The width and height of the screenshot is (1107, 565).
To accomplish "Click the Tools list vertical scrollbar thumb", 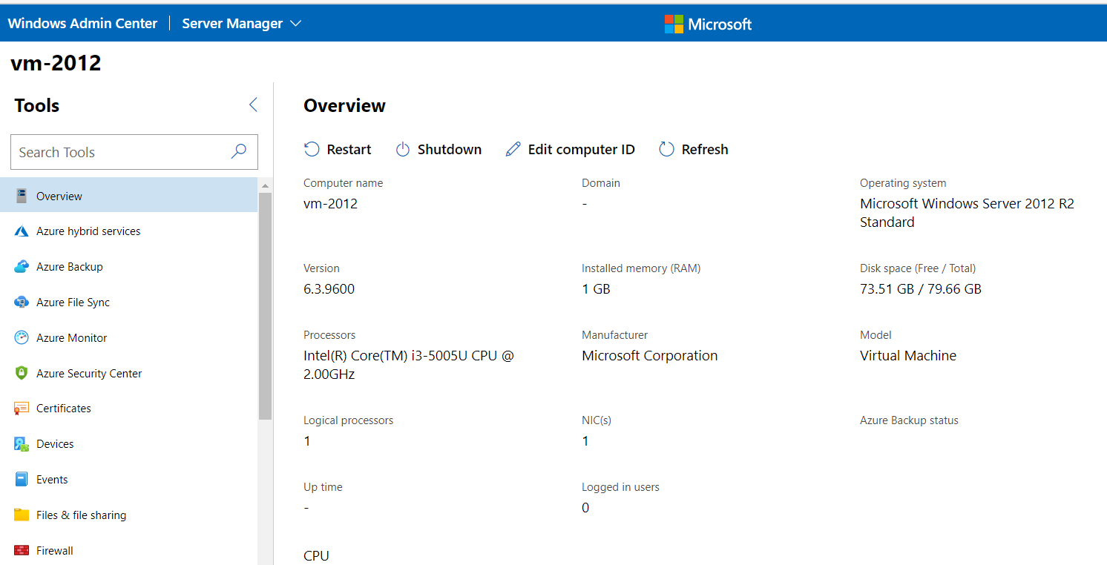I will tap(266, 305).
